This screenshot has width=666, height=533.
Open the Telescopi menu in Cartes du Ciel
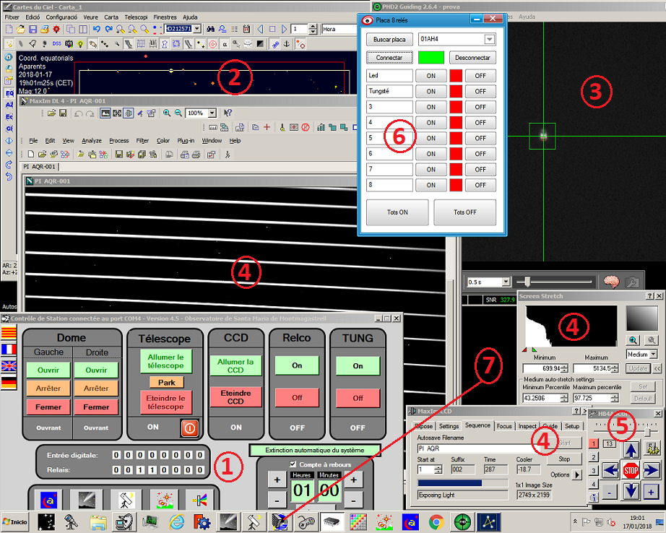pos(136,17)
